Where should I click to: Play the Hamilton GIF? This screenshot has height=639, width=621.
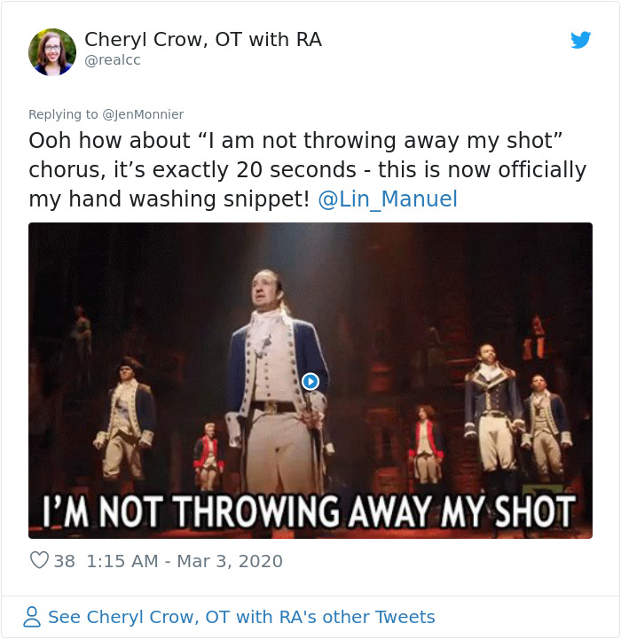[310, 381]
